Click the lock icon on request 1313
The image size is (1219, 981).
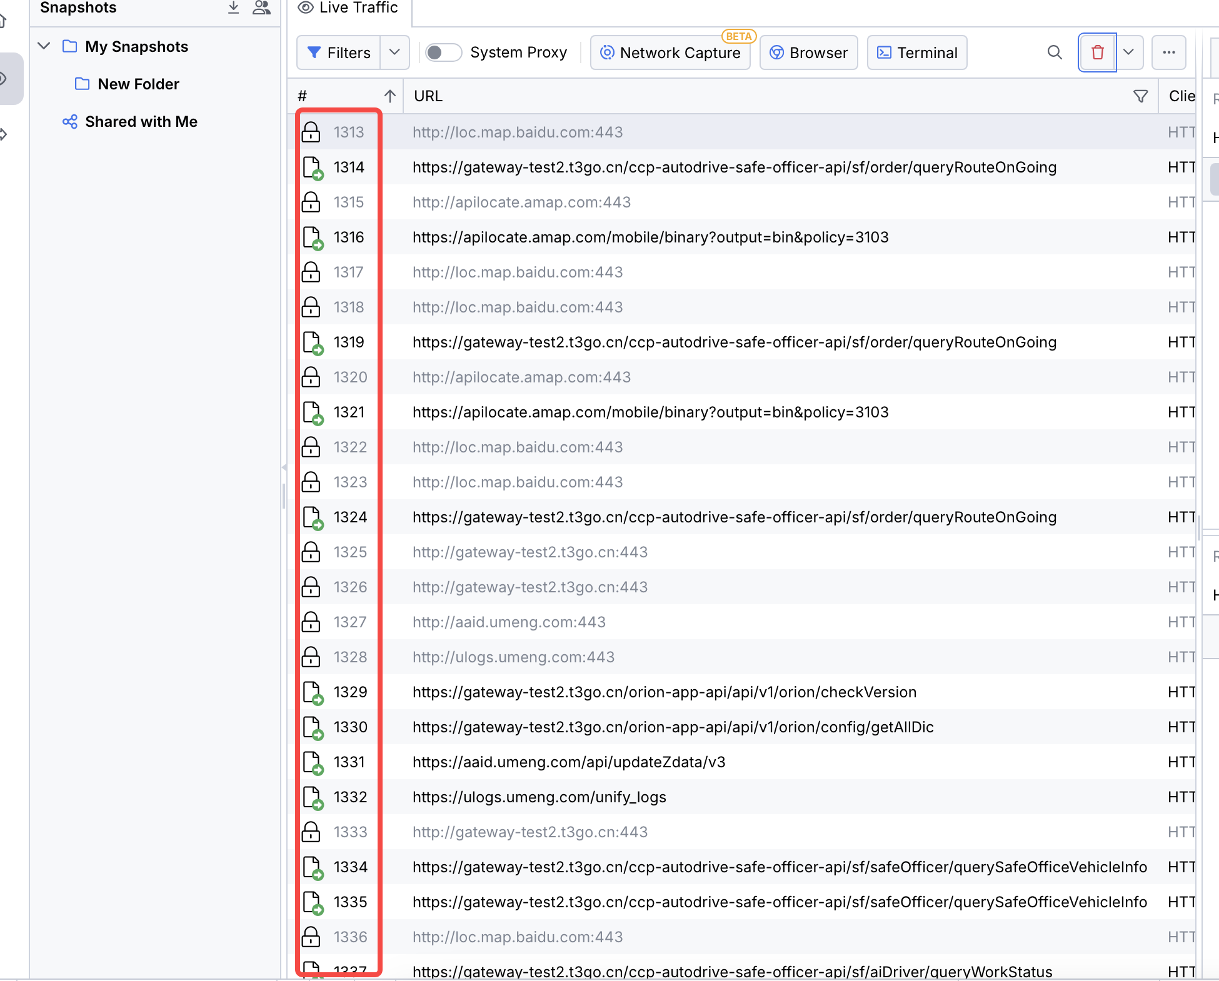(311, 132)
